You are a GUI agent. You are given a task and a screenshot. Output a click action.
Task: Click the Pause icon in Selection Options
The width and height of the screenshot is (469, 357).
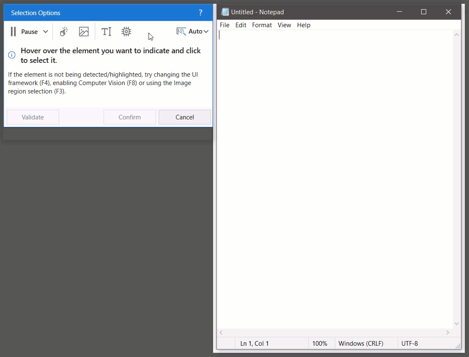coord(13,31)
